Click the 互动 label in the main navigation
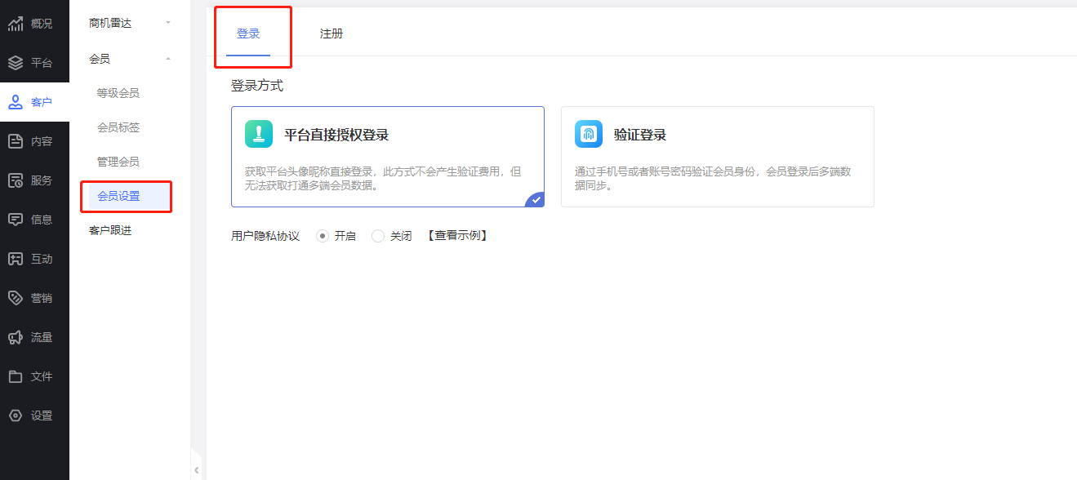The width and height of the screenshot is (1077, 480). [42, 259]
